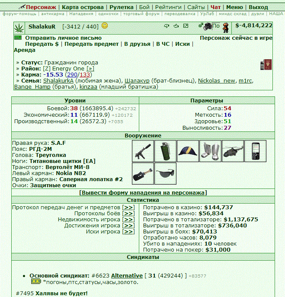Open the МИ-8 helicopter item image
This screenshot has width=285, height=297.
point(233,151)
